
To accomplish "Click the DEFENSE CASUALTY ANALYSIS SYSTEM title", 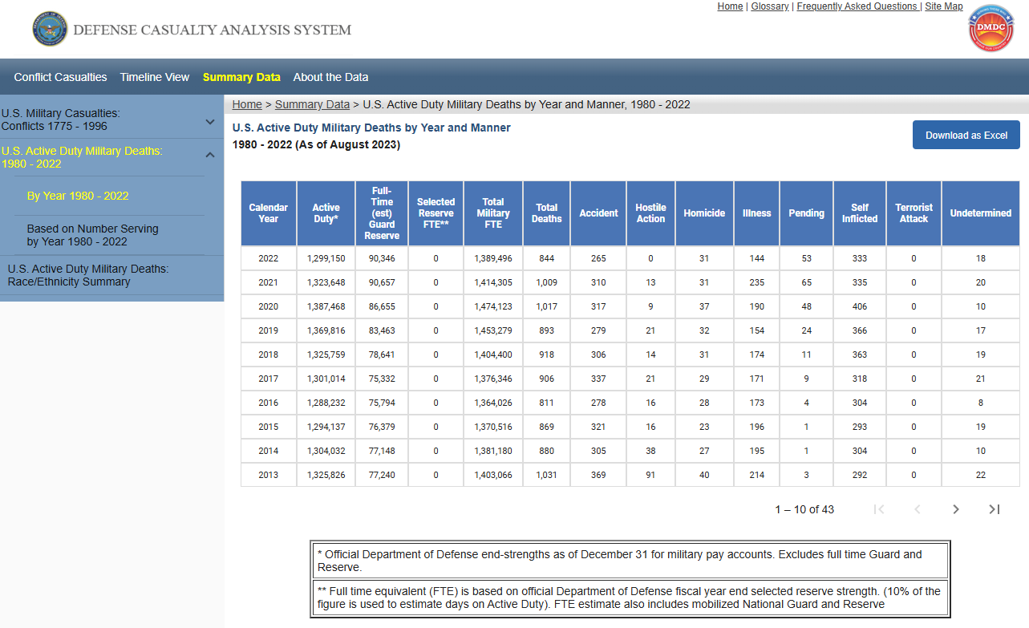I will tap(212, 30).
